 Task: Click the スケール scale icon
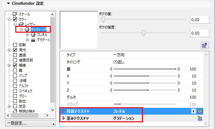[x=15, y=14]
